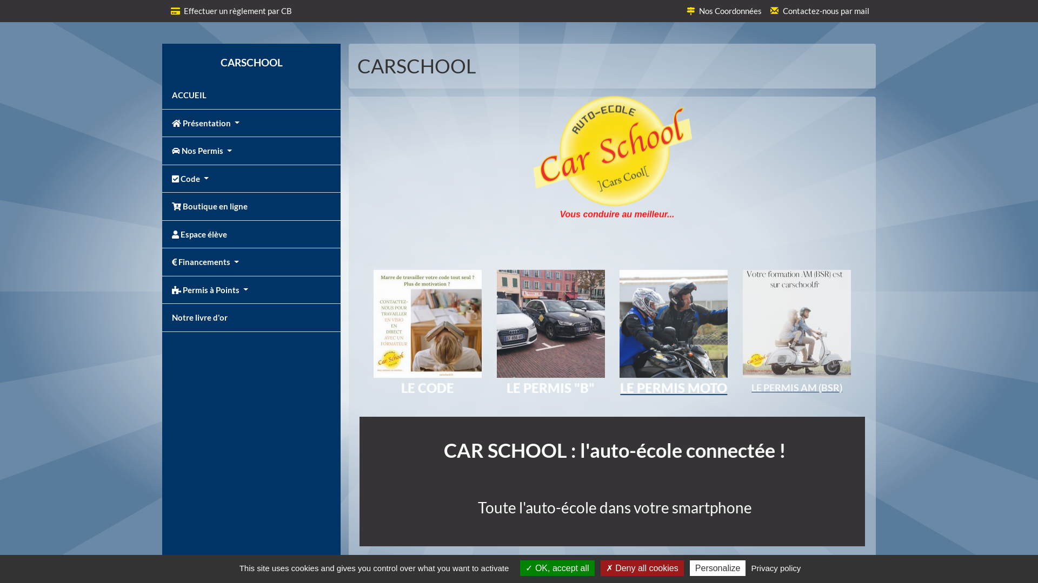The width and height of the screenshot is (1038, 583).
Task: Click the person icon for Espace élève
Action: pos(175,234)
